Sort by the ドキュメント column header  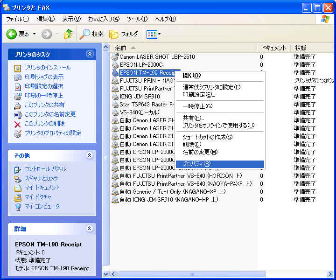tap(273, 48)
